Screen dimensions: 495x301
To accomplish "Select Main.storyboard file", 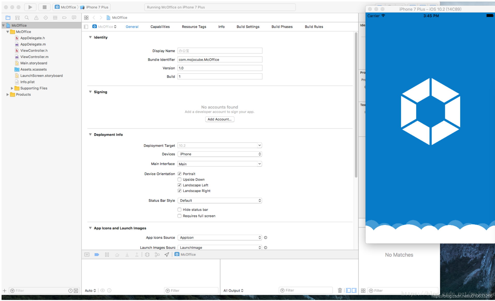I will 34,63.
